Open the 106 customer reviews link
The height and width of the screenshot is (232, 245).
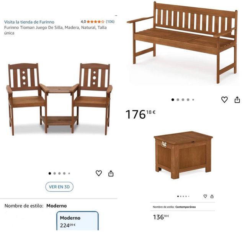coord(110,22)
